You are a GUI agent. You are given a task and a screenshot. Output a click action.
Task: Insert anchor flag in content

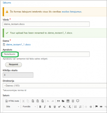pyautogui.click(x=96, y=107)
